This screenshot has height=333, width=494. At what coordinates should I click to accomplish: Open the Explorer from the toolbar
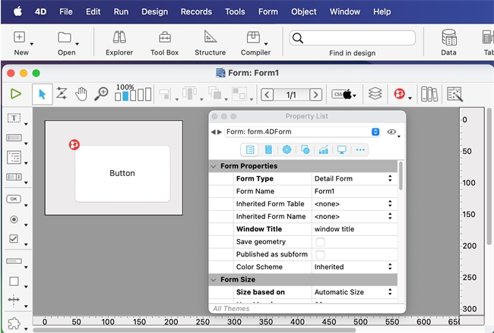click(x=119, y=42)
